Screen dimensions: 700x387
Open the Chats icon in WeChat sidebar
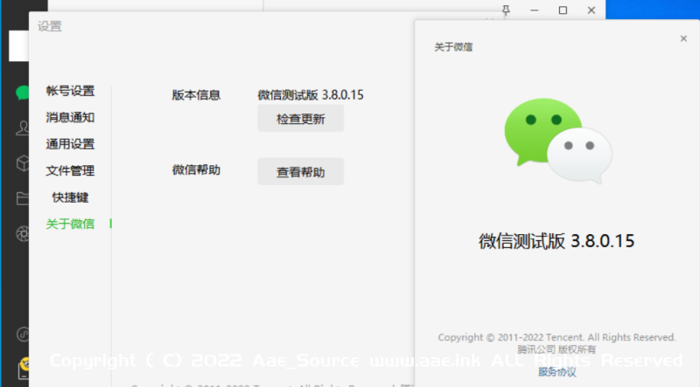pos(21,92)
